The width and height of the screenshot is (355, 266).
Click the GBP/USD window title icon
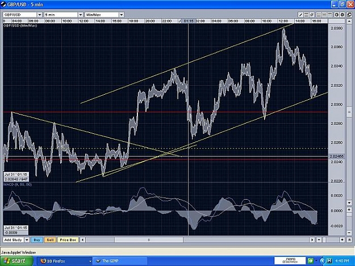3,5
